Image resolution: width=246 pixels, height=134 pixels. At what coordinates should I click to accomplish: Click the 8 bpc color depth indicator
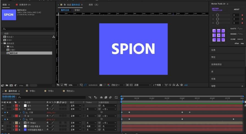tap(21, 85)
